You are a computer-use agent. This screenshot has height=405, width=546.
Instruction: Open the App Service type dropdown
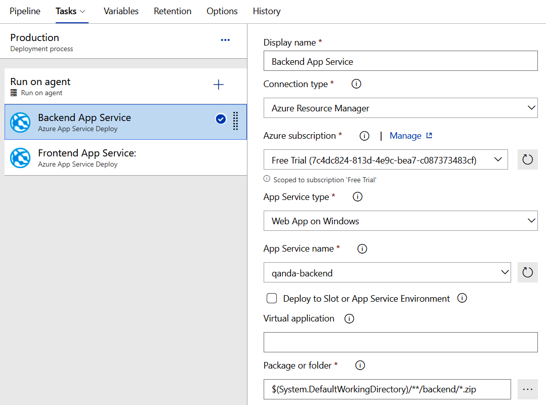400,221
